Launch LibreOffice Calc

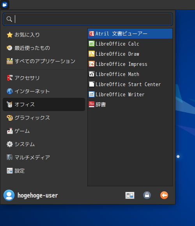130,44
